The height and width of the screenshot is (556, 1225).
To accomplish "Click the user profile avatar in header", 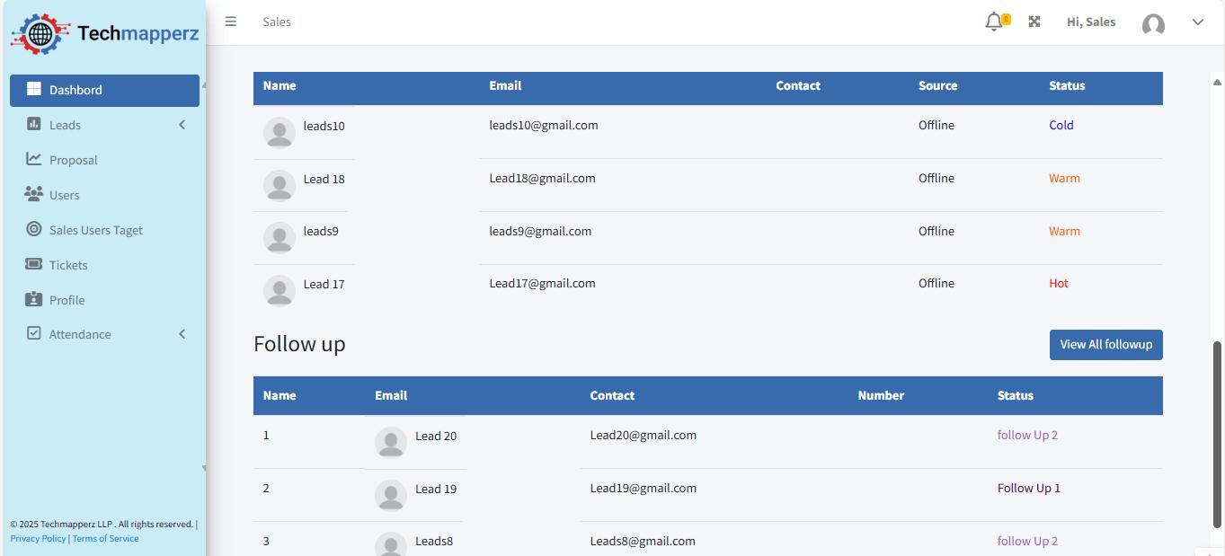I will 1153,24.
